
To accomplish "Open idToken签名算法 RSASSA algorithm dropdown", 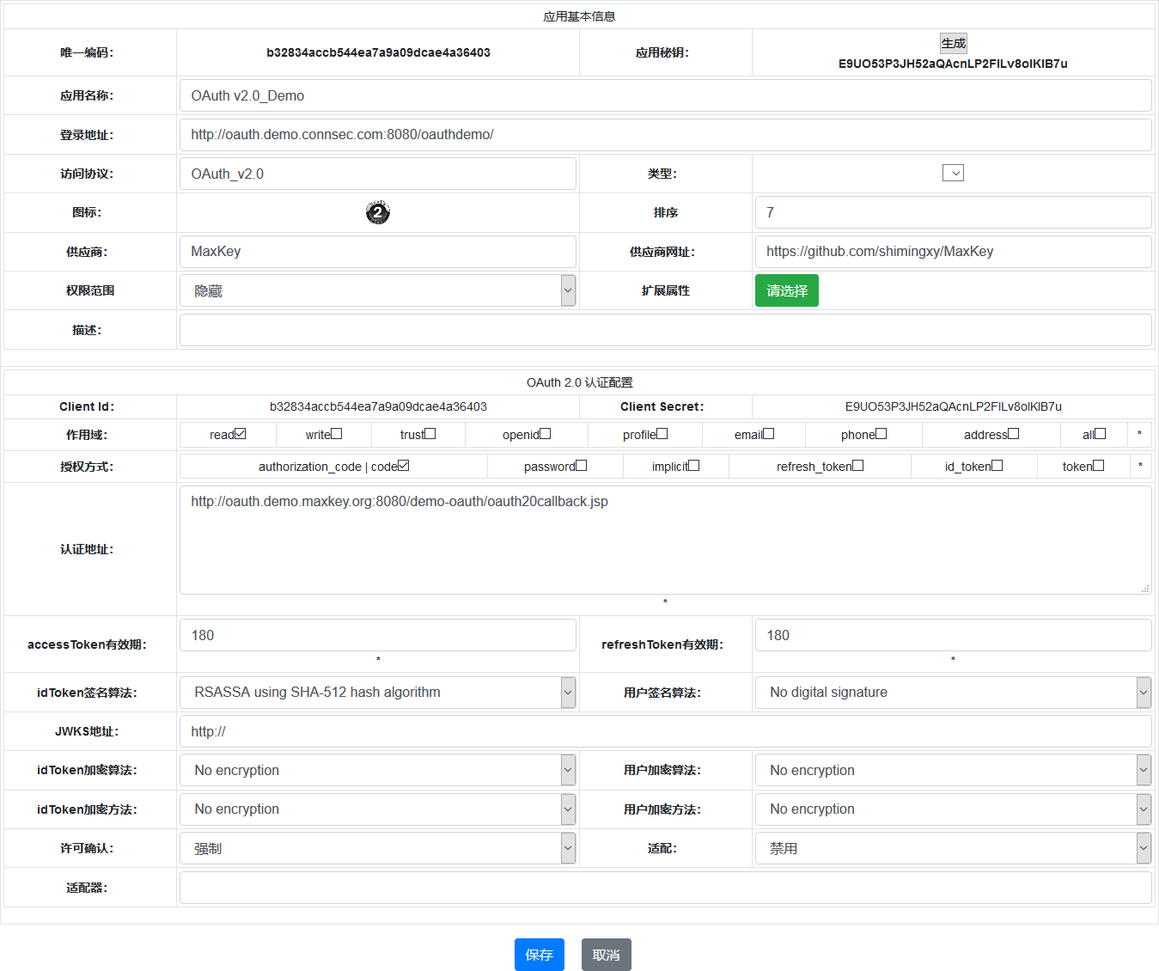I will click(x=378, y=693).
